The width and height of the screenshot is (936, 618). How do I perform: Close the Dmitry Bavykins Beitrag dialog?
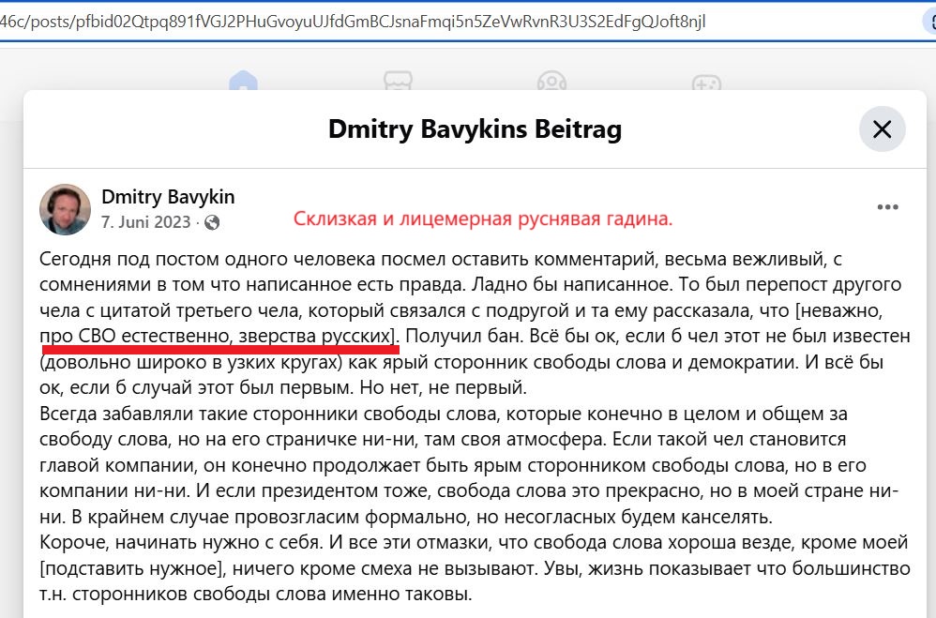click(x=882, y=129)
